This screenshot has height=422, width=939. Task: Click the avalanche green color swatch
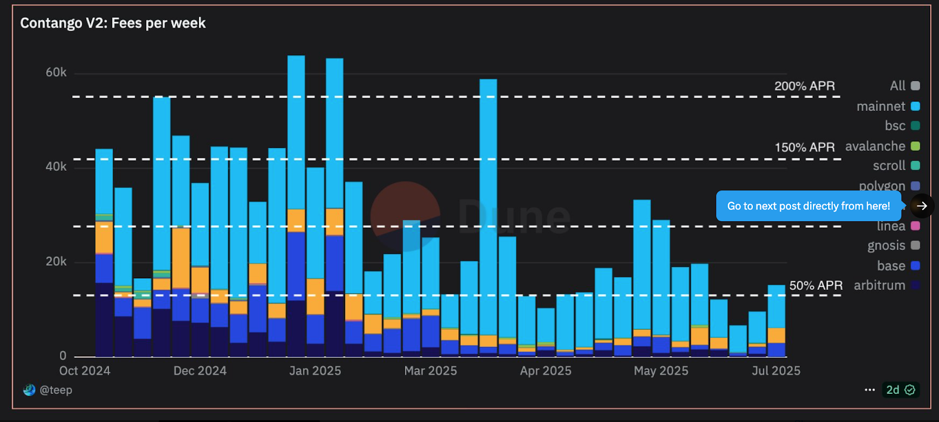point(915,146)
